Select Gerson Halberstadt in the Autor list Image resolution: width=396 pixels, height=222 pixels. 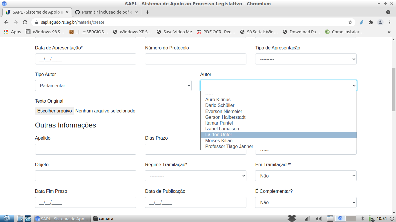(279, 117)
